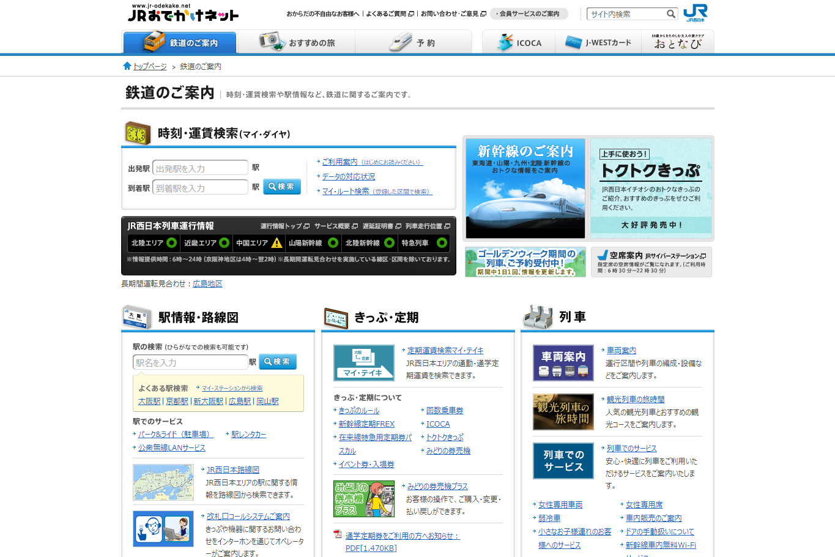Click the トップページ breadcrumb link
835x557 pixels.
click(x=150, y=67)
